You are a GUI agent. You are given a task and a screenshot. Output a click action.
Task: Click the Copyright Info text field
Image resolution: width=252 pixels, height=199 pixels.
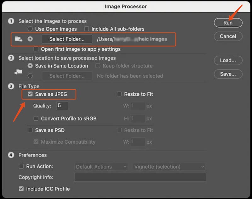click(140, 177)
